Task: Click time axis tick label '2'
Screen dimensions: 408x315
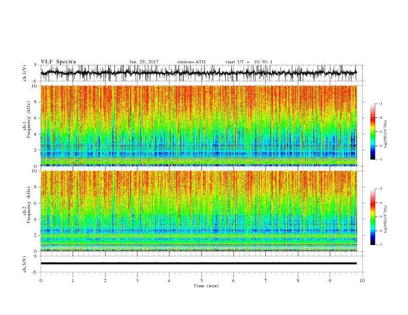Action: tap(105, 281)
